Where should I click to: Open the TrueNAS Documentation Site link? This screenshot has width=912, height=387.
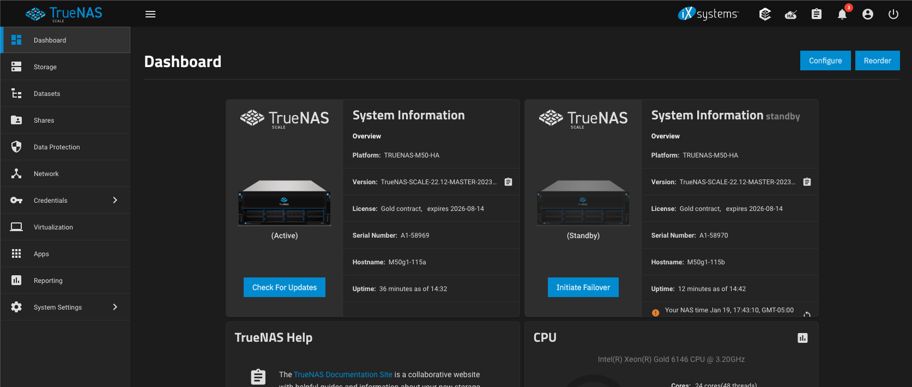coord(343,374)
